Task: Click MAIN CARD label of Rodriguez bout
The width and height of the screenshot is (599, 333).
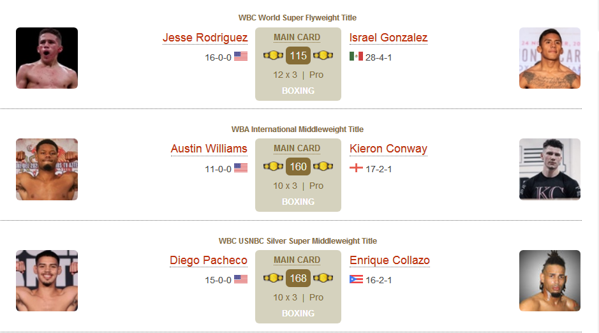Action: click(297, 38)
